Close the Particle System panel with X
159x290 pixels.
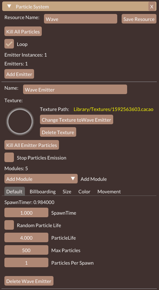[x=152, y=7]
